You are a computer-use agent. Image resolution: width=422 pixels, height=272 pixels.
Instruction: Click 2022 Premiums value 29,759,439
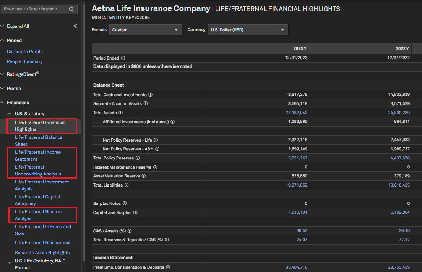point(399,267)
